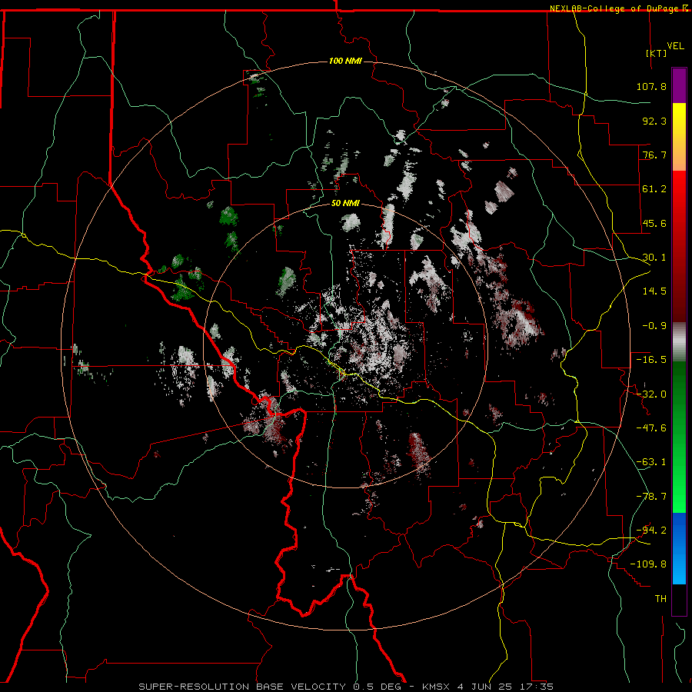This screenshot has height=692, width=692.
Task: Click the KMSX radar site identifier in caption
Action: tap(436, 687)
